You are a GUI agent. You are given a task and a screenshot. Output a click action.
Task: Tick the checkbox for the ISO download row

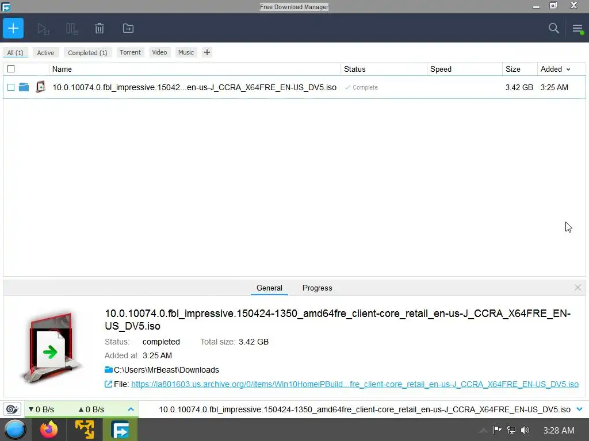11,87
